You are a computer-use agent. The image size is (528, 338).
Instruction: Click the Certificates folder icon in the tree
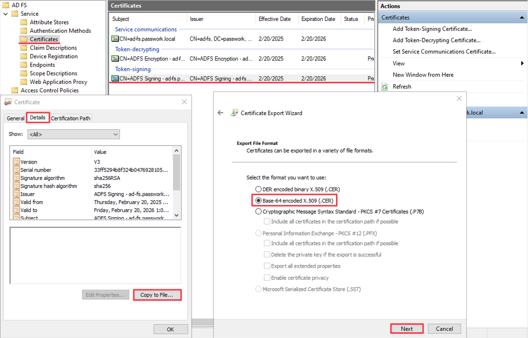pos(23,39)
